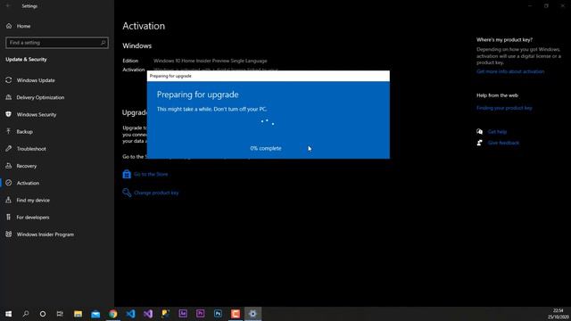Open Get more info about activation link
The width and height of the screenshot is (571, 321).
click(510, 71)
